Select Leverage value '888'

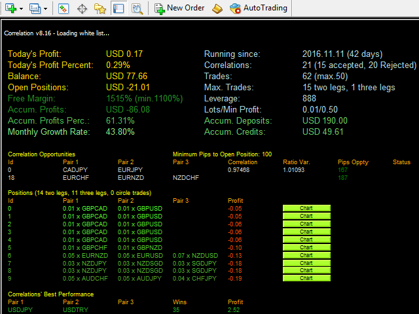309,99
